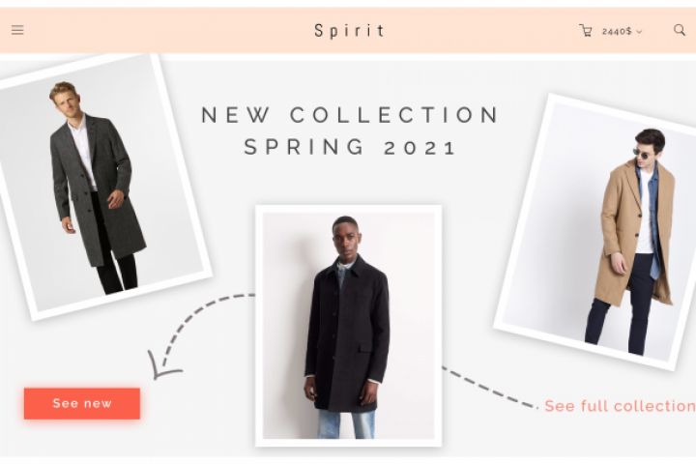Select the black coat model photo
This screenshot has height=464, width=696.
pyautogui.click(x=348, y=326)
